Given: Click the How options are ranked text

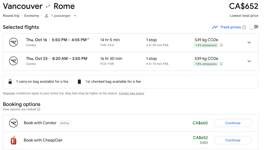Looking at the screenshot, I should point(19,109).
